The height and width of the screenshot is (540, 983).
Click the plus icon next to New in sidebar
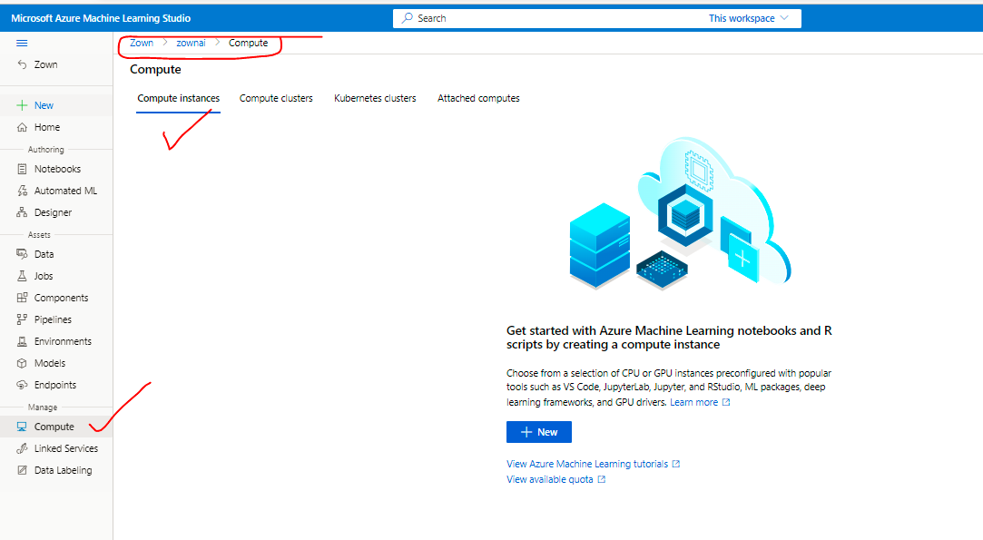(x=22, y=105)
